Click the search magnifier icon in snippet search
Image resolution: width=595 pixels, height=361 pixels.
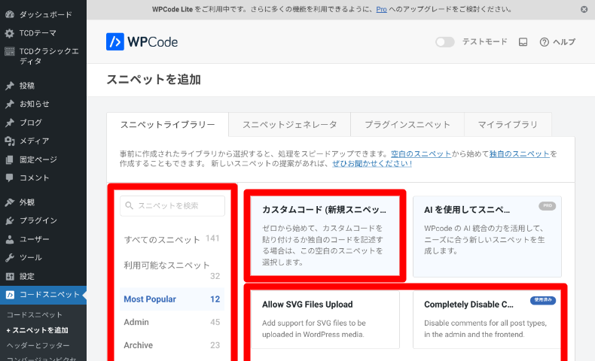(x=129, y=205)
